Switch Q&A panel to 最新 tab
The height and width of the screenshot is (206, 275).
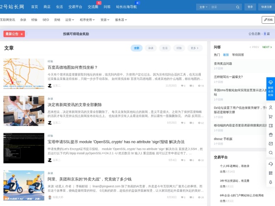click(x=226, y=55)
